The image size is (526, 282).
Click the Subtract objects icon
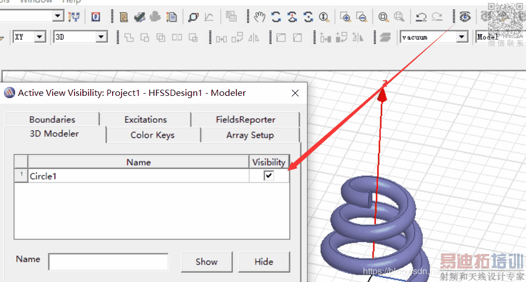(x=145, y=37)
